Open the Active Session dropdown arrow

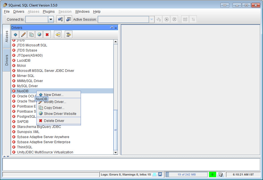tap(151, 20)
